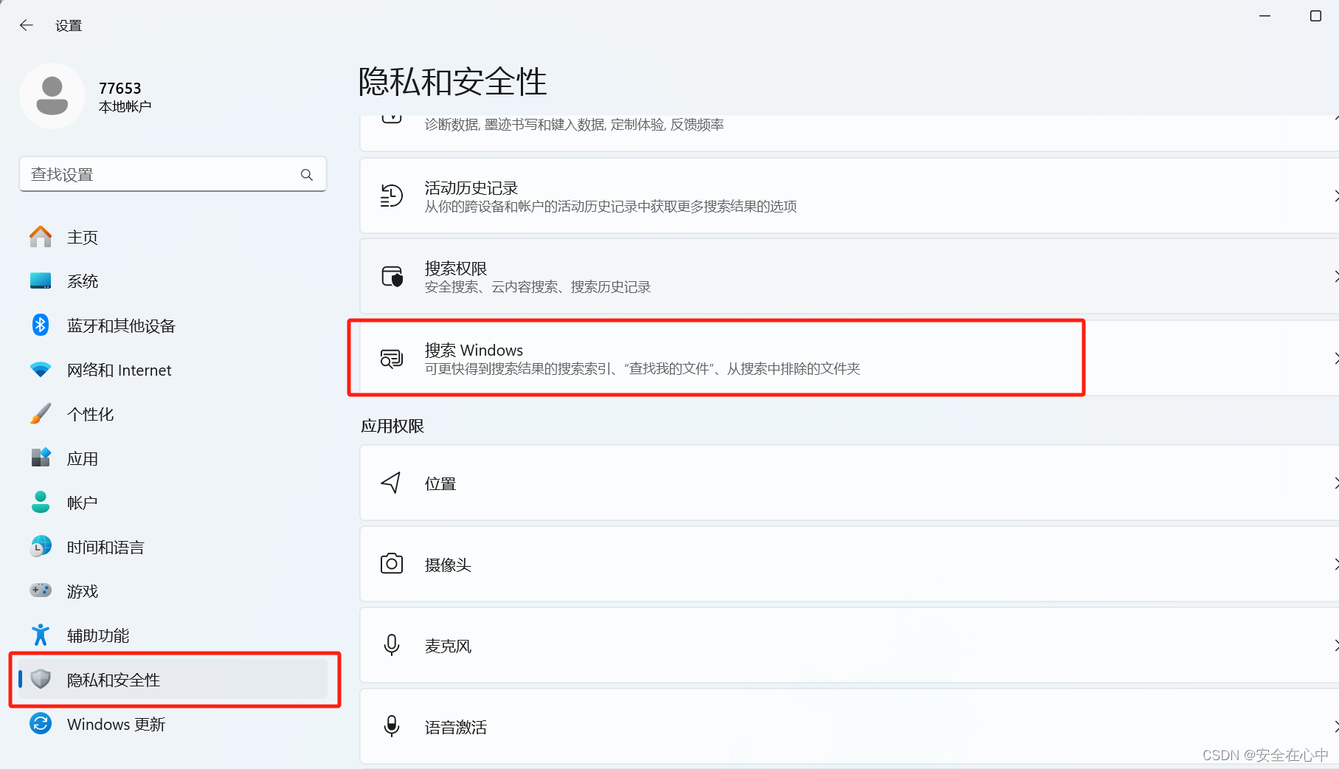Click the username 77653
Image resolution: width=1339 pixels, height=769 pixels.
pyautogui.click(x=120, y=88)
